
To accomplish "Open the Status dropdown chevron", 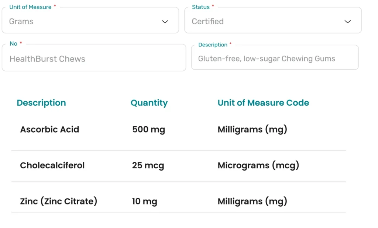I will pyautogui.click(x=347, y=22).
